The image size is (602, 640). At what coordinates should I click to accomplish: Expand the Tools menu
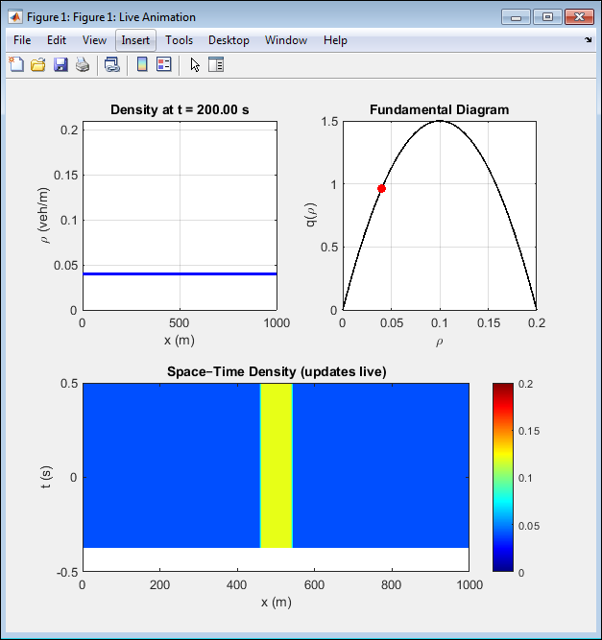click(x=179, y=40)
